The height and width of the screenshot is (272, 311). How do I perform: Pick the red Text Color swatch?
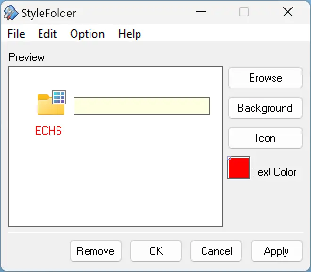click(238, 168)
